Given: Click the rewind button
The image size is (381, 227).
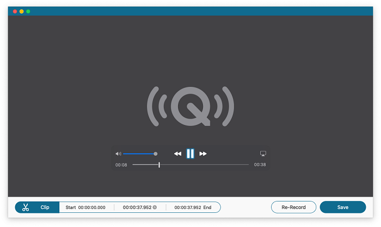Looking at the screenshot, I should point(177,154).
